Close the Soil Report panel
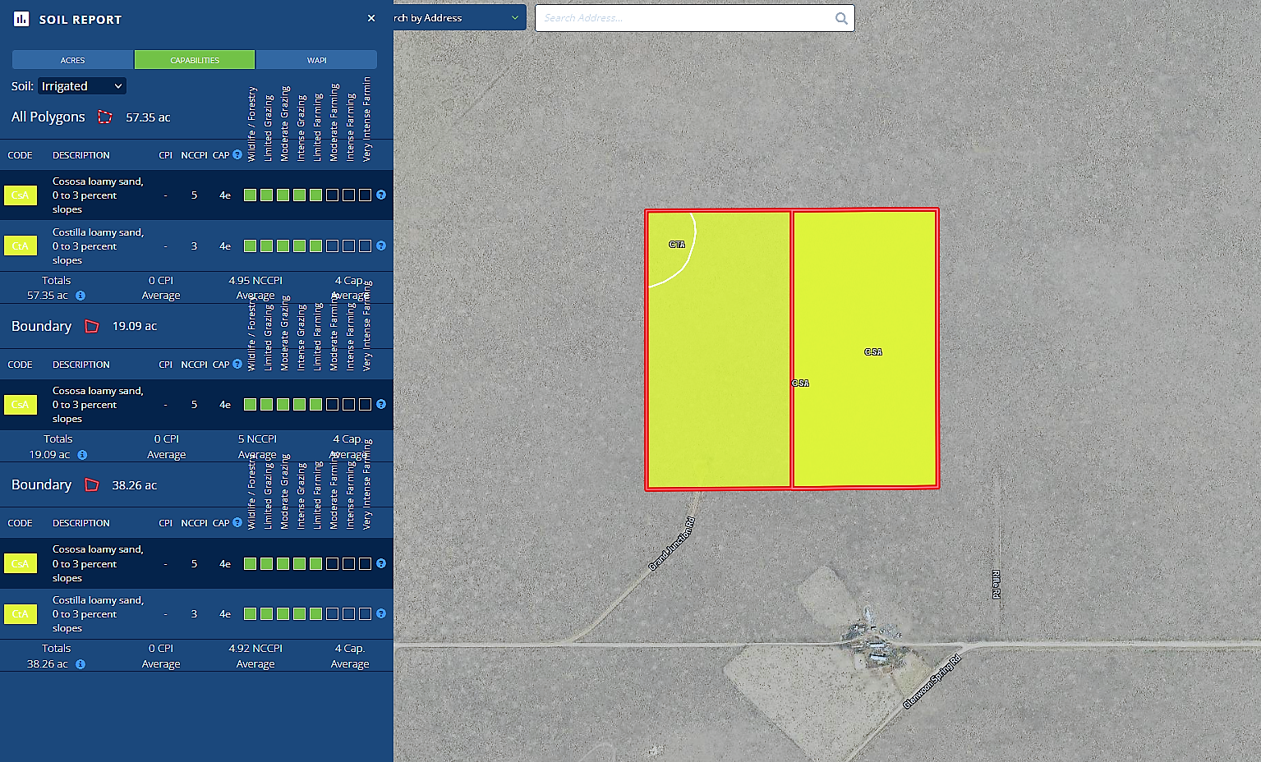The image size is (1261, 762). click(371, 18)
